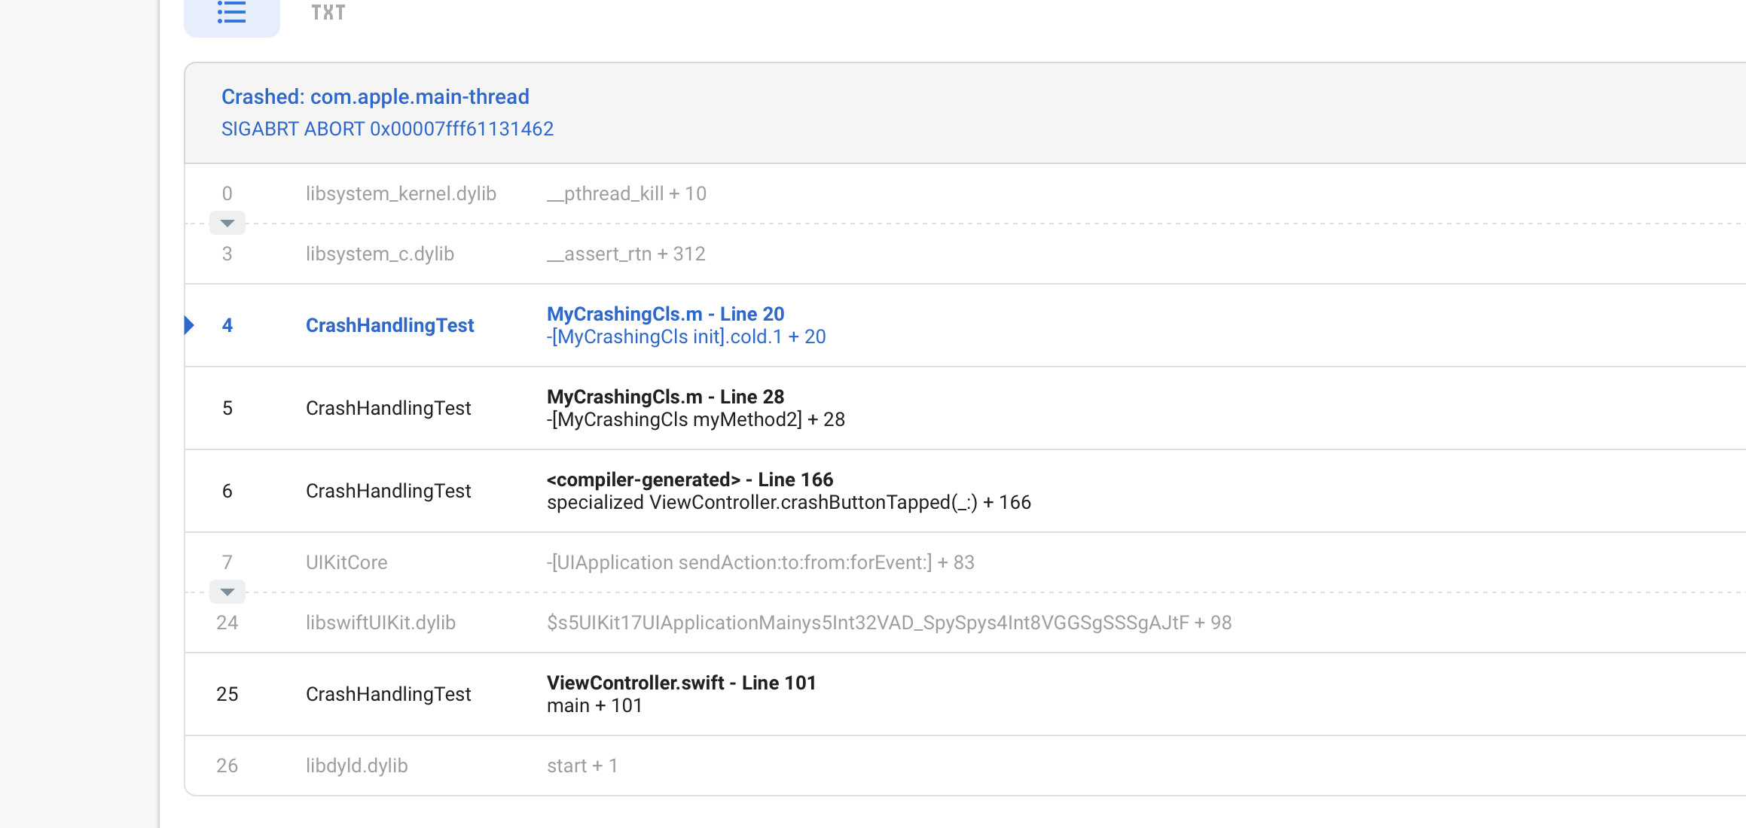
Task: Click -[MyCrashingCls myMethod2] + 28 symbol
Action: (695, 419)
